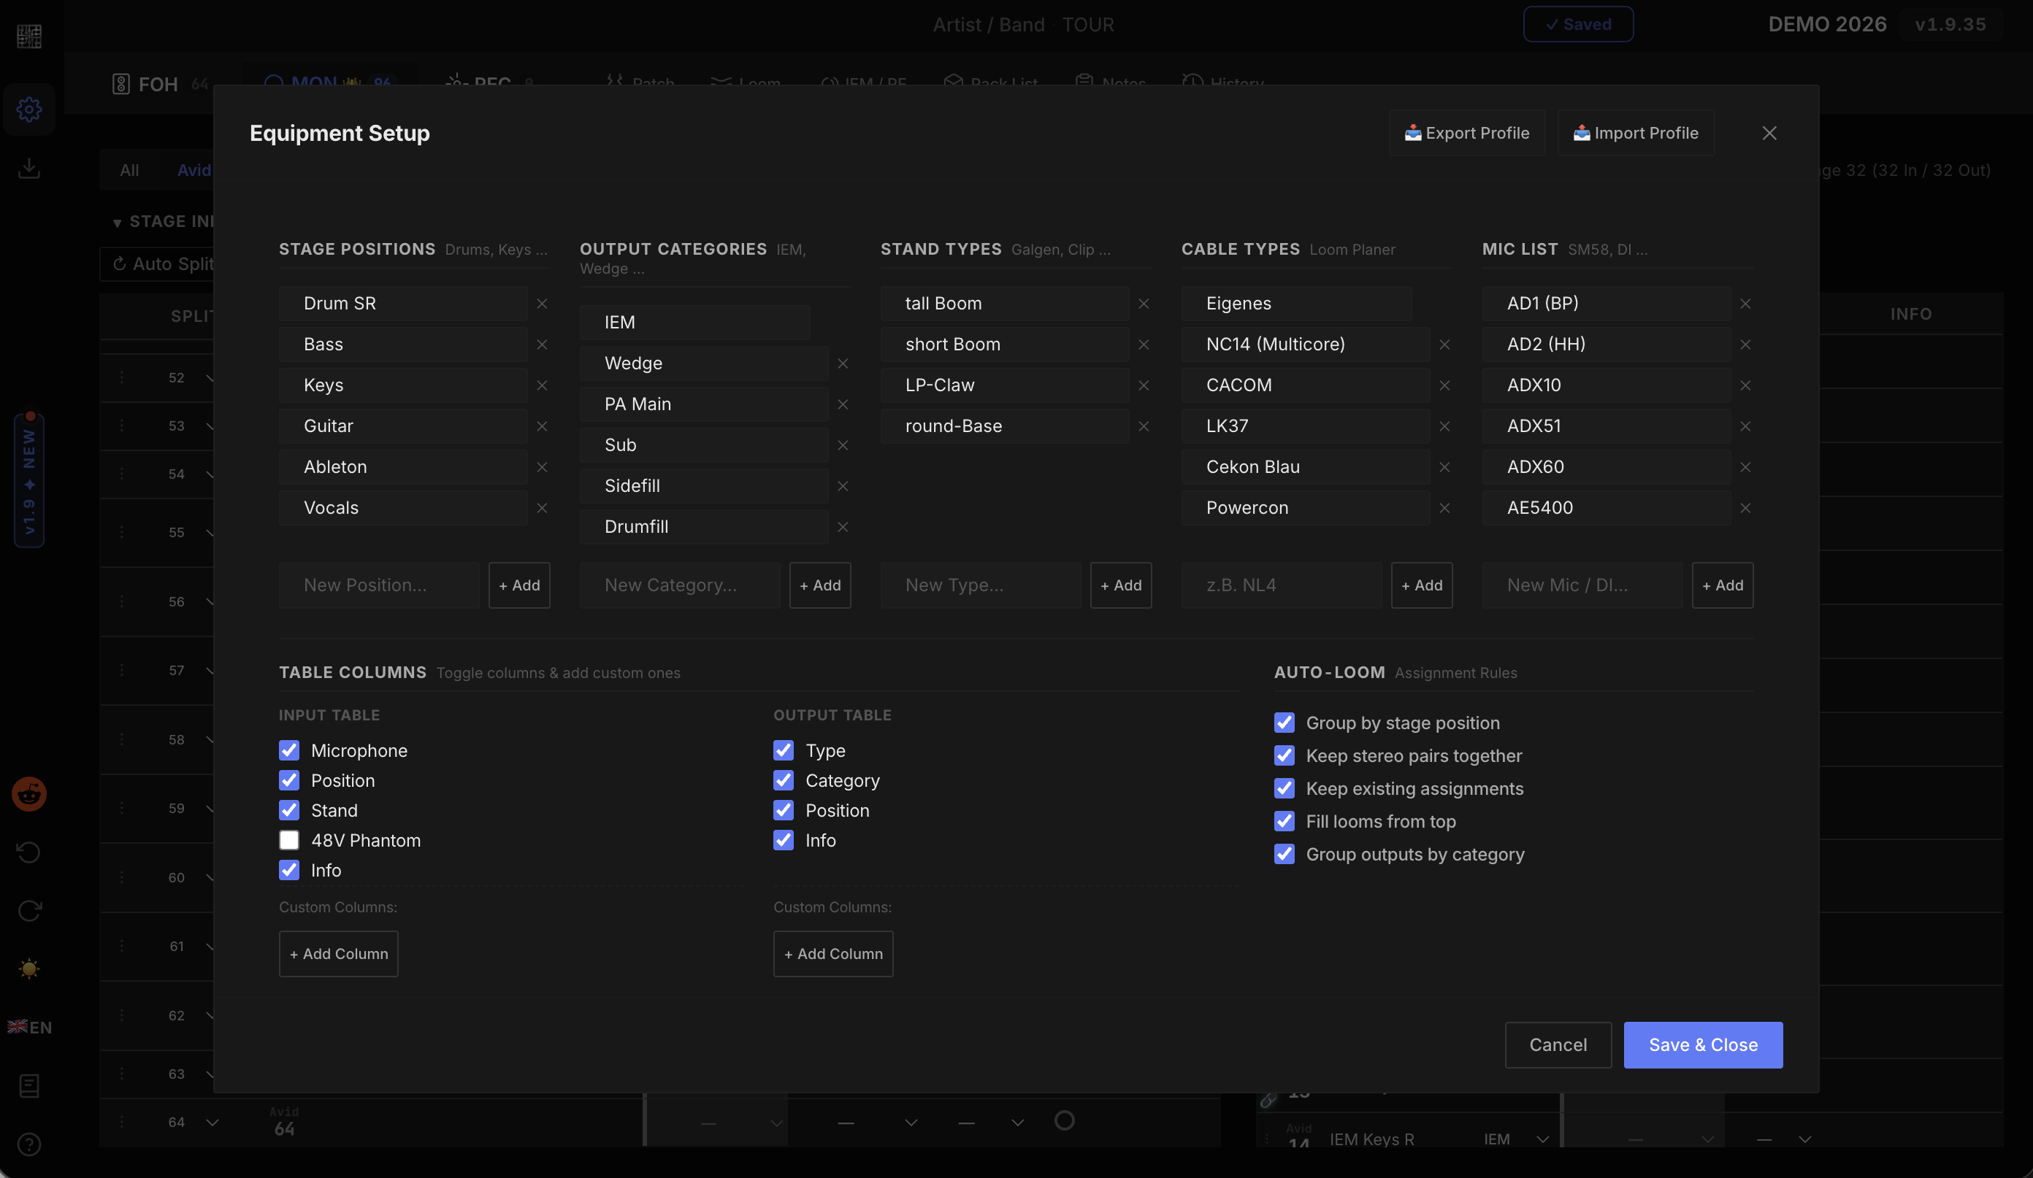
Task: Remove short Boom stand type
Action: [1144, 345]
